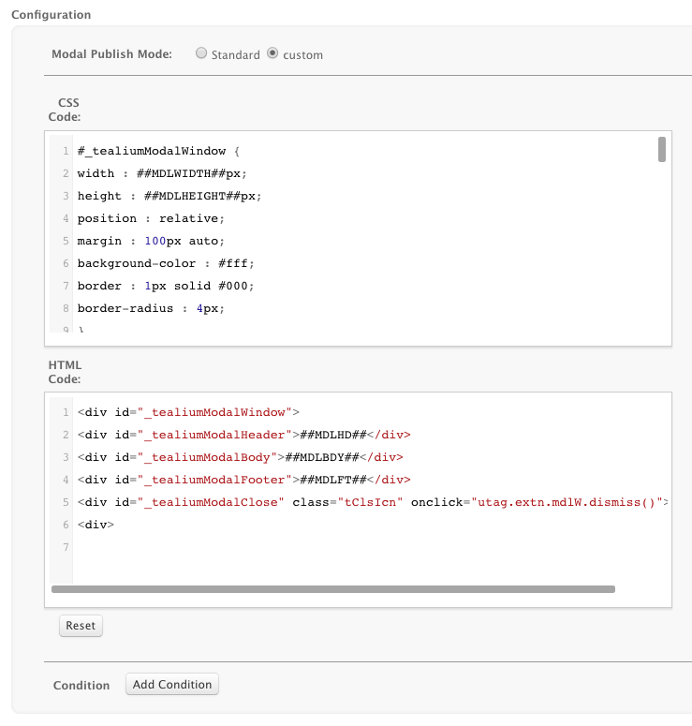Click the background-color #fff CSS line
692x726 pixels.
pyautogui.click(x=166, y=263)
